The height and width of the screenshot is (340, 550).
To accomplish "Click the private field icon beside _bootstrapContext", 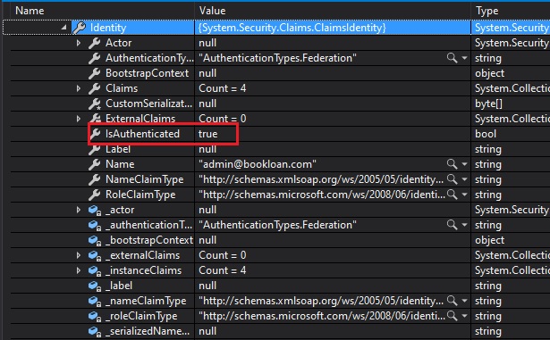I will [x=95, y=240].
